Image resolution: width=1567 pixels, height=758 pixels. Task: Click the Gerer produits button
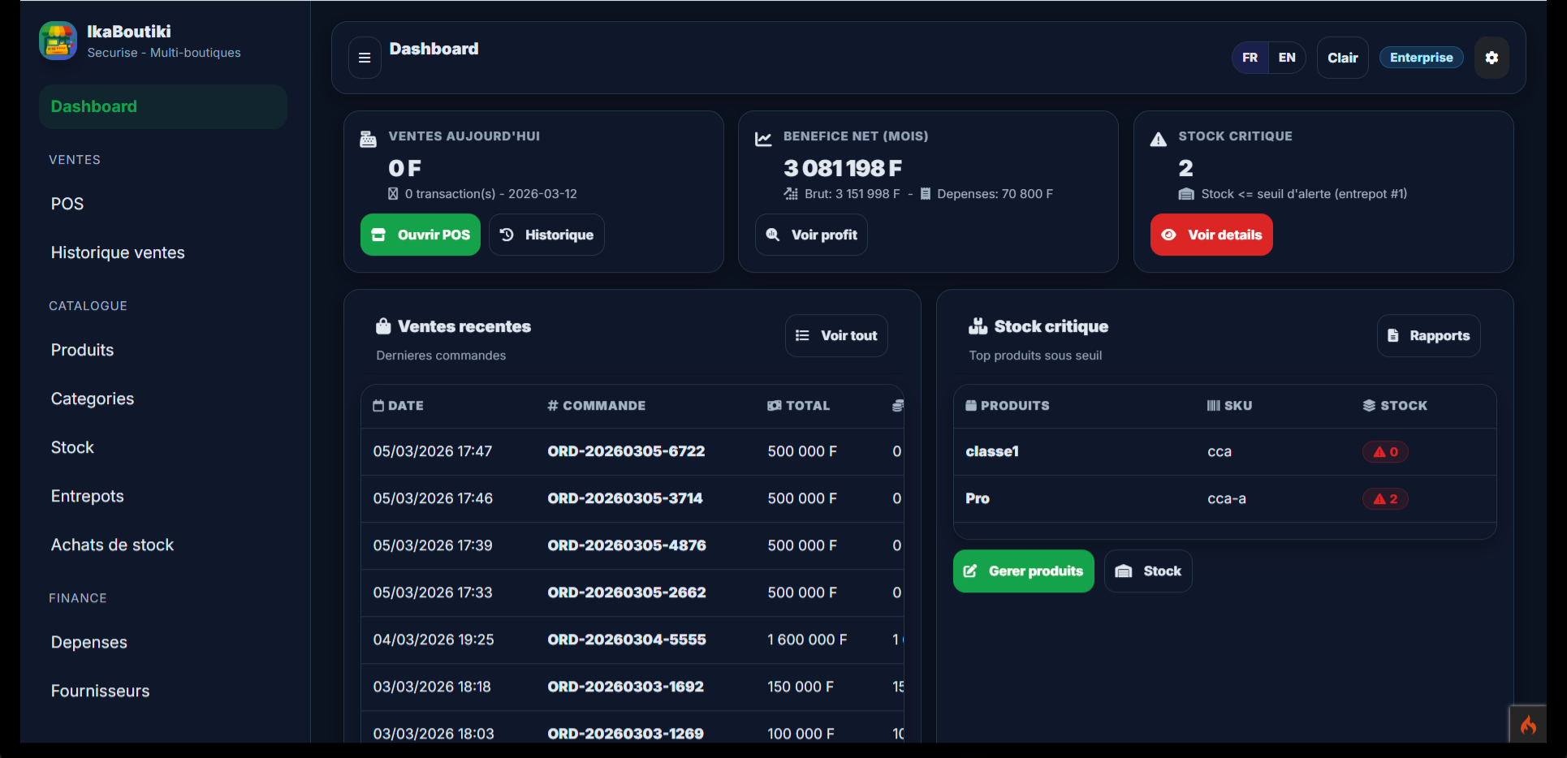click(1023, 571)
